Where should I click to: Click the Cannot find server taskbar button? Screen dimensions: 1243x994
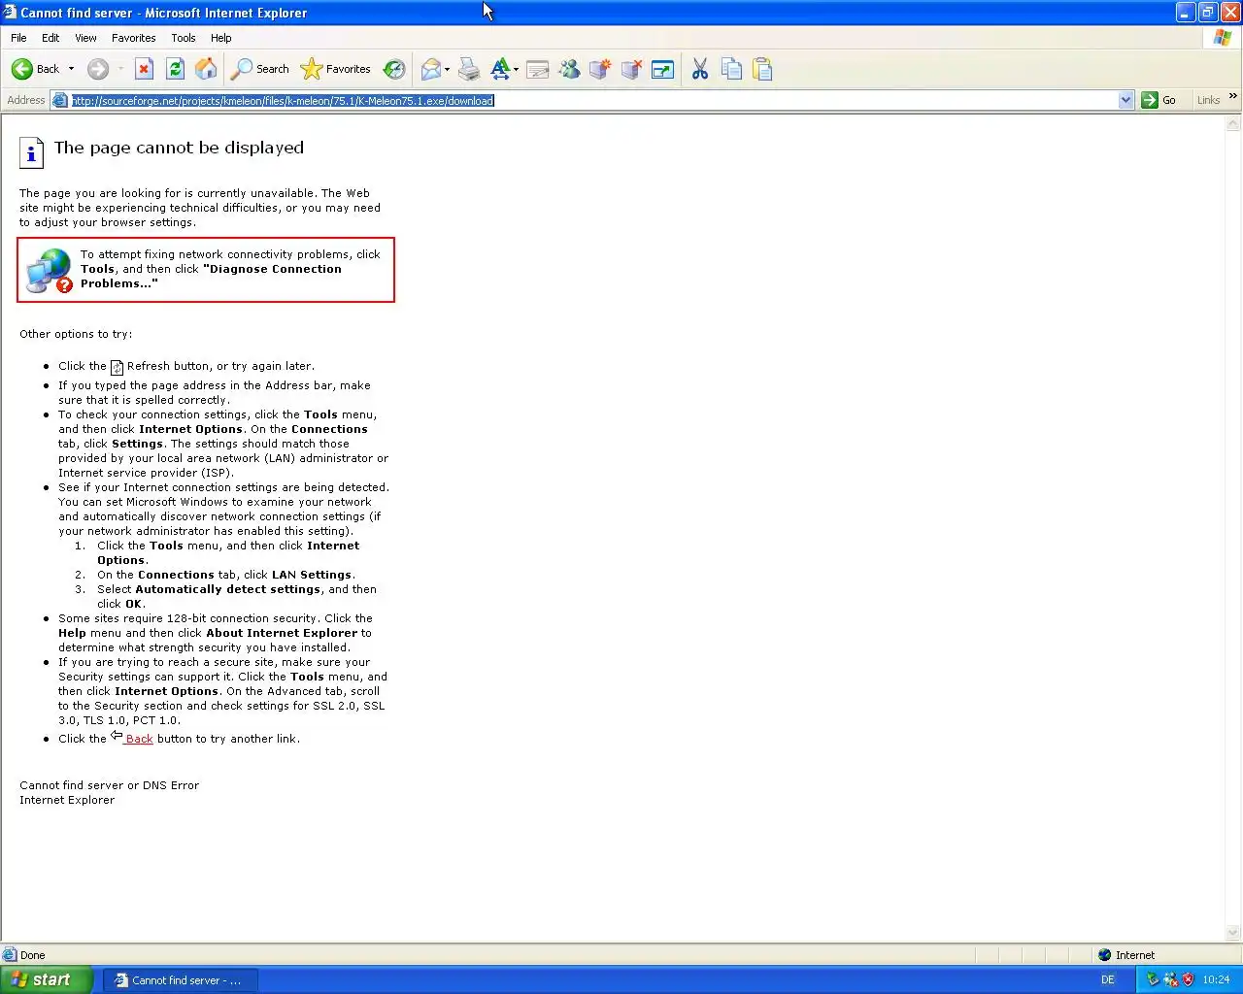[180, 979]
